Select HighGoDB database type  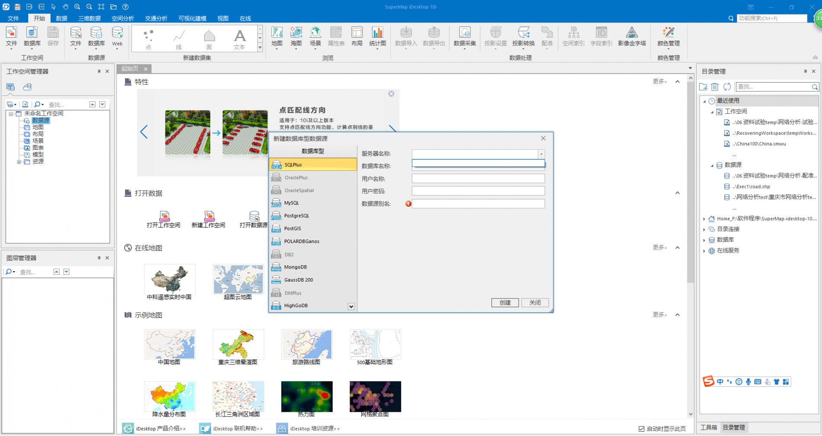tap(308, 305)
